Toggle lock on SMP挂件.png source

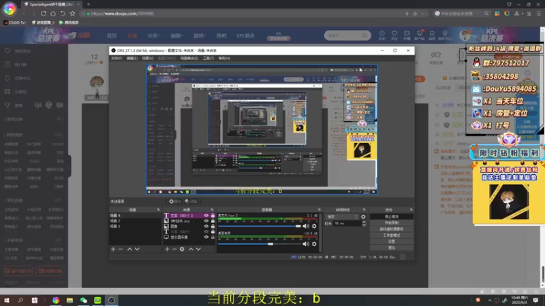pos(213,221)
